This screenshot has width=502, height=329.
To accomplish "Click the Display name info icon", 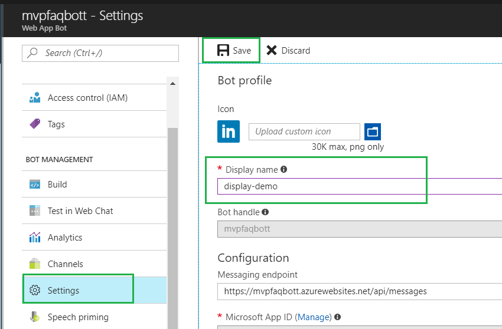I will pyautogui.click(x=283, y=170).
